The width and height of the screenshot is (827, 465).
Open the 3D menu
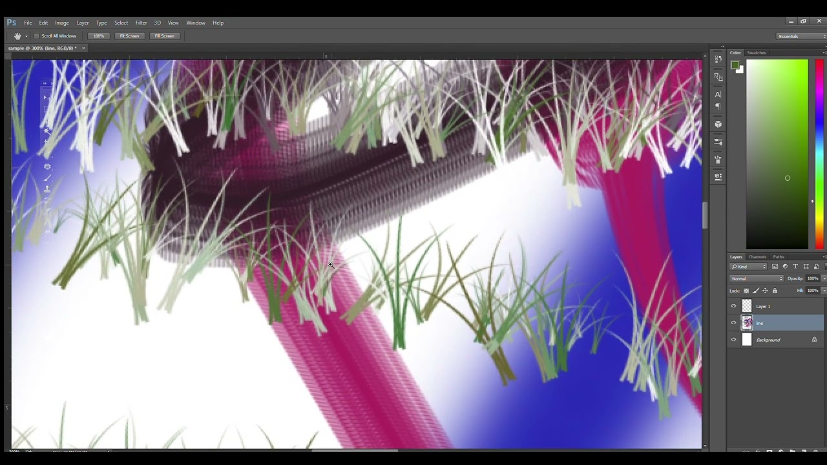pos(157,23)
